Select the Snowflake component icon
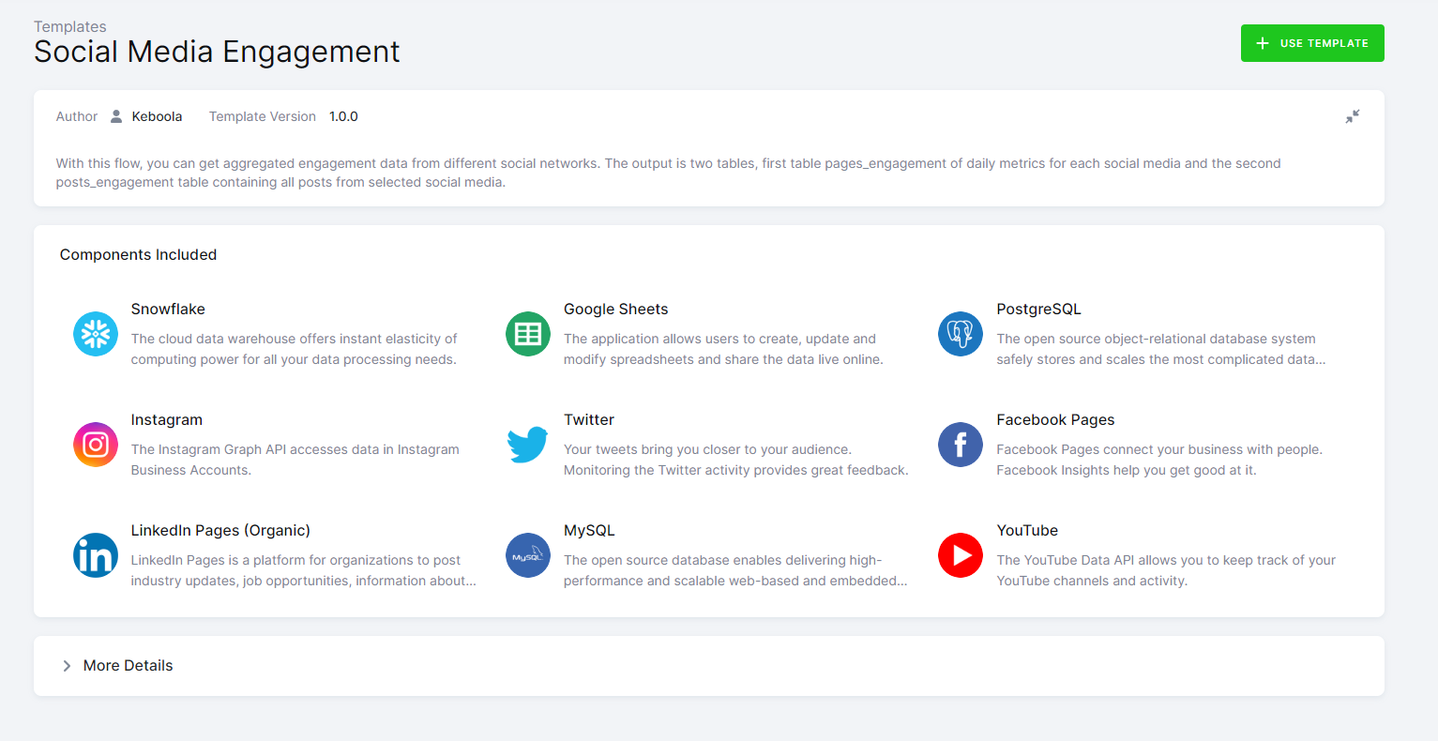The height and width of the screenshot is (741, 1438). pos(95,334)
